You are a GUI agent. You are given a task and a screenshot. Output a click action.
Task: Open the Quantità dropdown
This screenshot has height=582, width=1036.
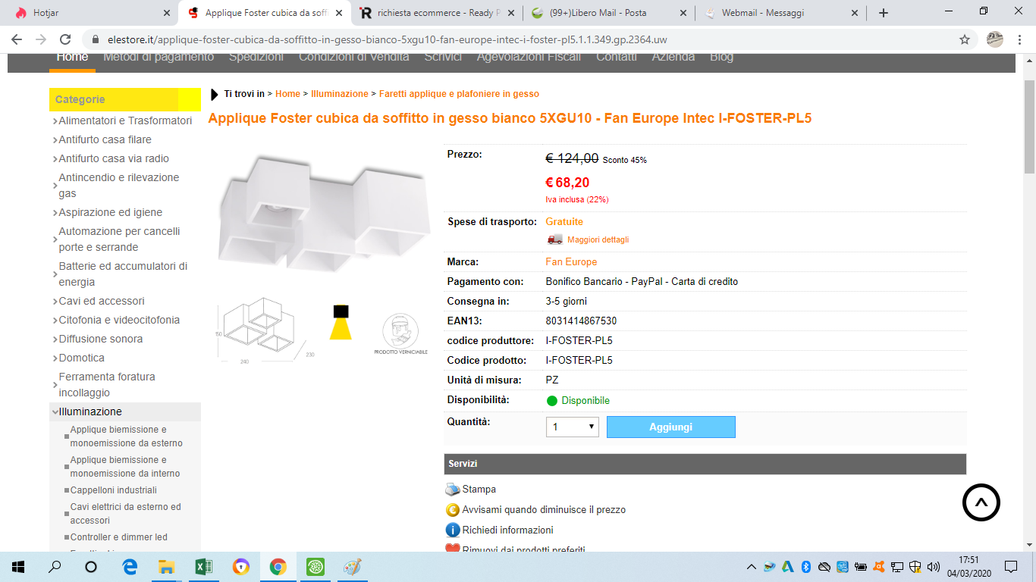[x=573, y=427]
